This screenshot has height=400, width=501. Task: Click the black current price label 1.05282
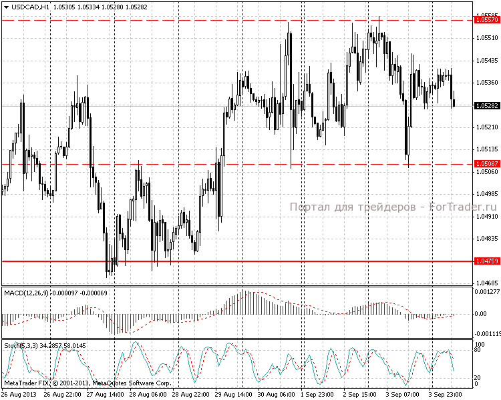[487, 105]
